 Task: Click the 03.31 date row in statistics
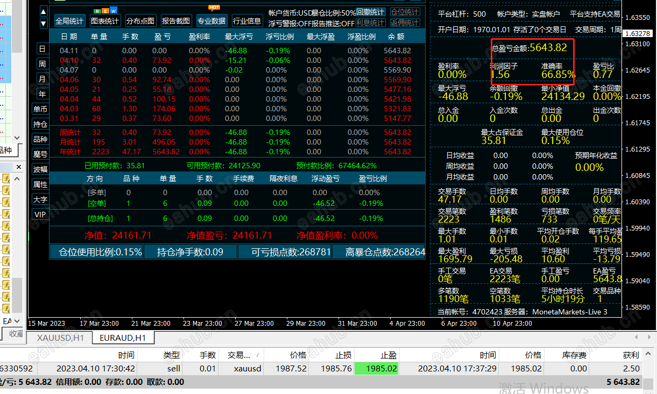tap(236, 118)
